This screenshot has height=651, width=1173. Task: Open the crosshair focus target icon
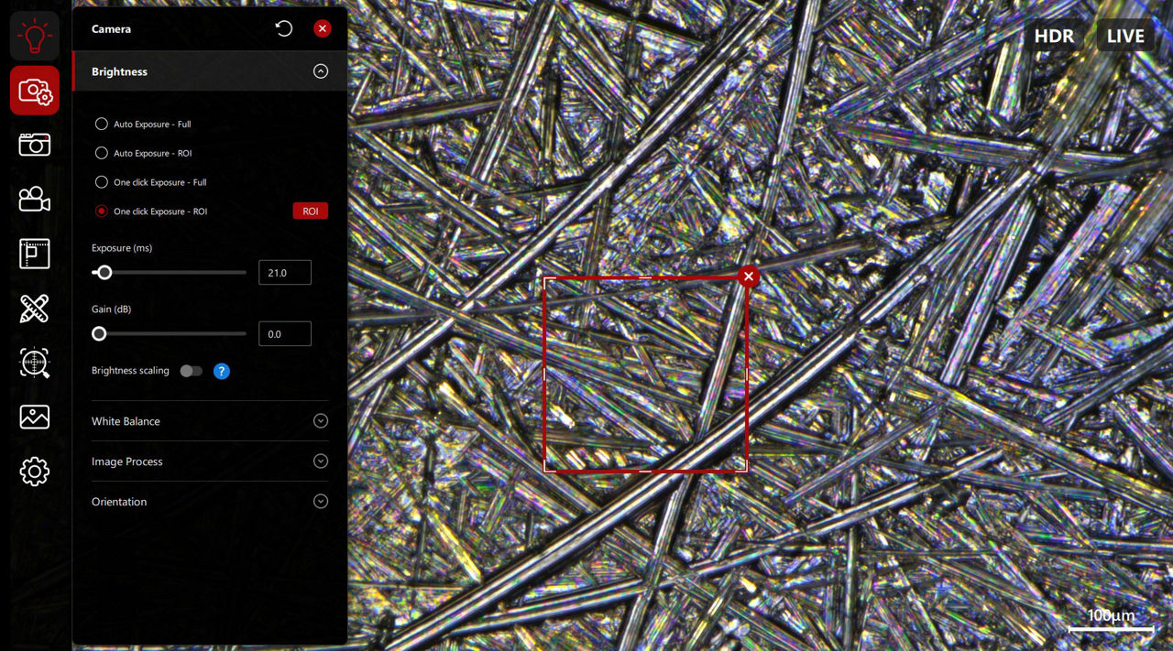(35, 363)
